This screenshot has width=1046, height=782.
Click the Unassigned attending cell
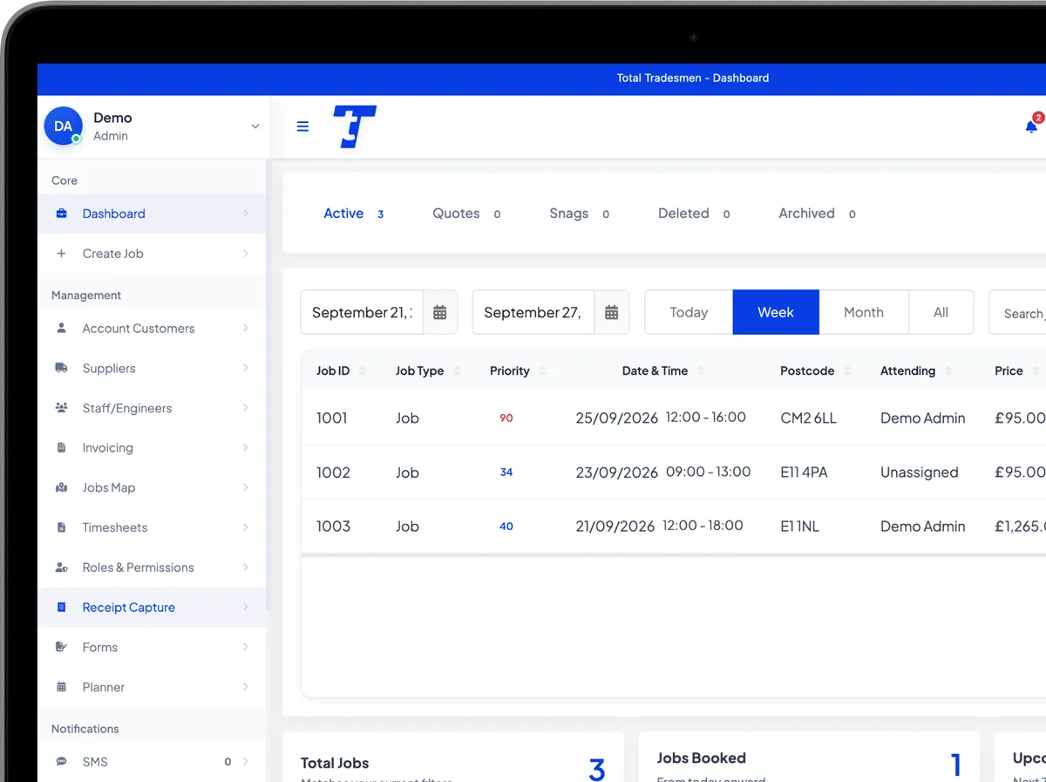(919, 473)
